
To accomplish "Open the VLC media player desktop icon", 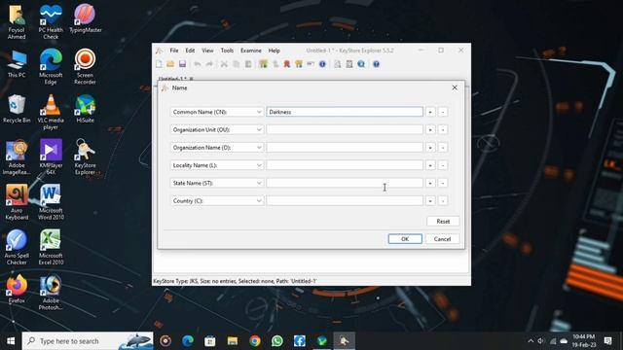I will [51, 112].
